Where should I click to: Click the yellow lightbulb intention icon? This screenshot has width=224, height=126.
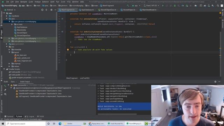pyautogui.click(x=68, y=50)
